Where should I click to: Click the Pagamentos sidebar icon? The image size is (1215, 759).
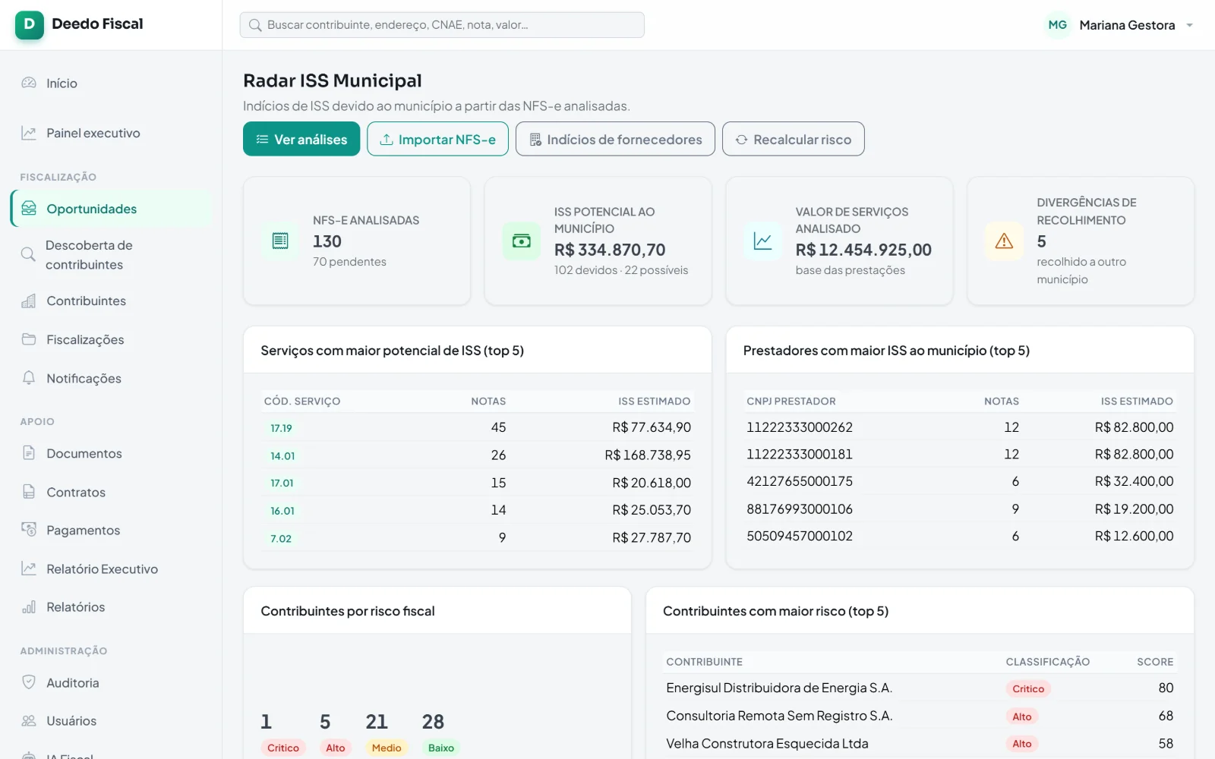(29, 530)
